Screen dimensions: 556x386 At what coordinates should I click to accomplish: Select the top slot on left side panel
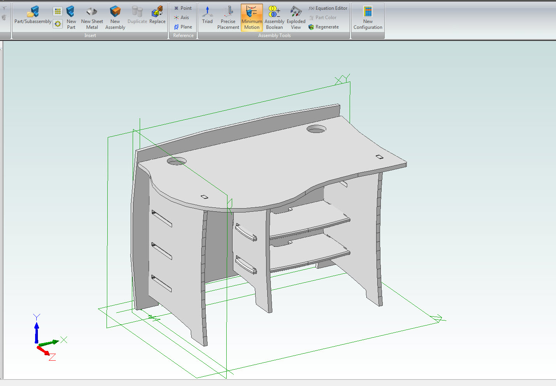point(162,219)
